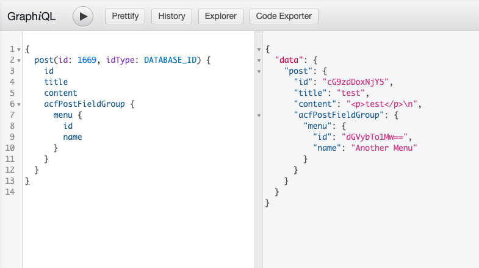The height and width of the screenshot is (268, 479).
Task: Click the number 1669 in the query
Action: pyautogui.click(x=87, y=60)
